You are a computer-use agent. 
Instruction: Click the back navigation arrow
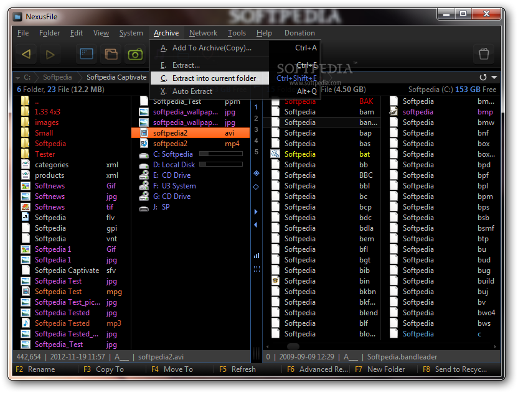pos(26,54)
